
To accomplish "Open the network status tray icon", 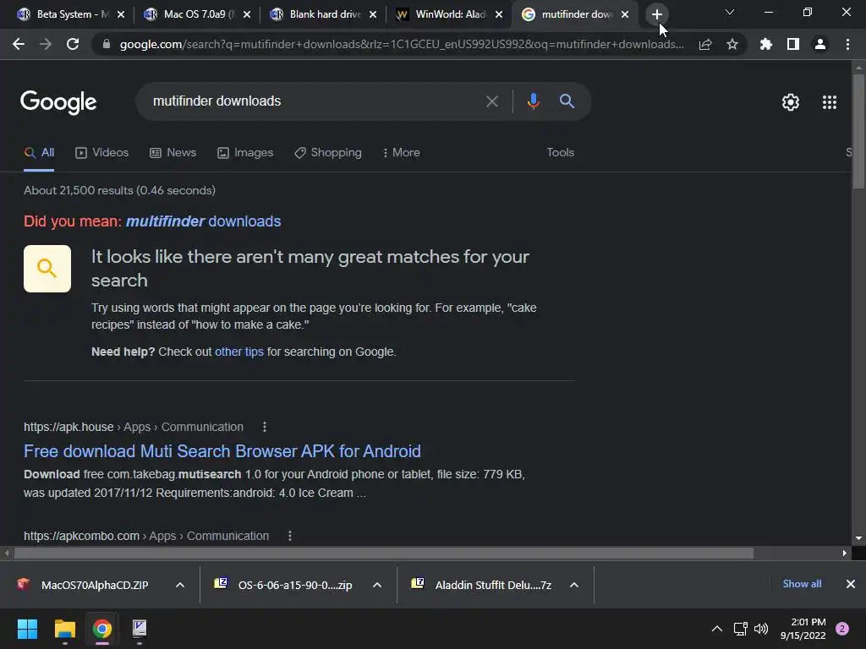I will [740, 629].
